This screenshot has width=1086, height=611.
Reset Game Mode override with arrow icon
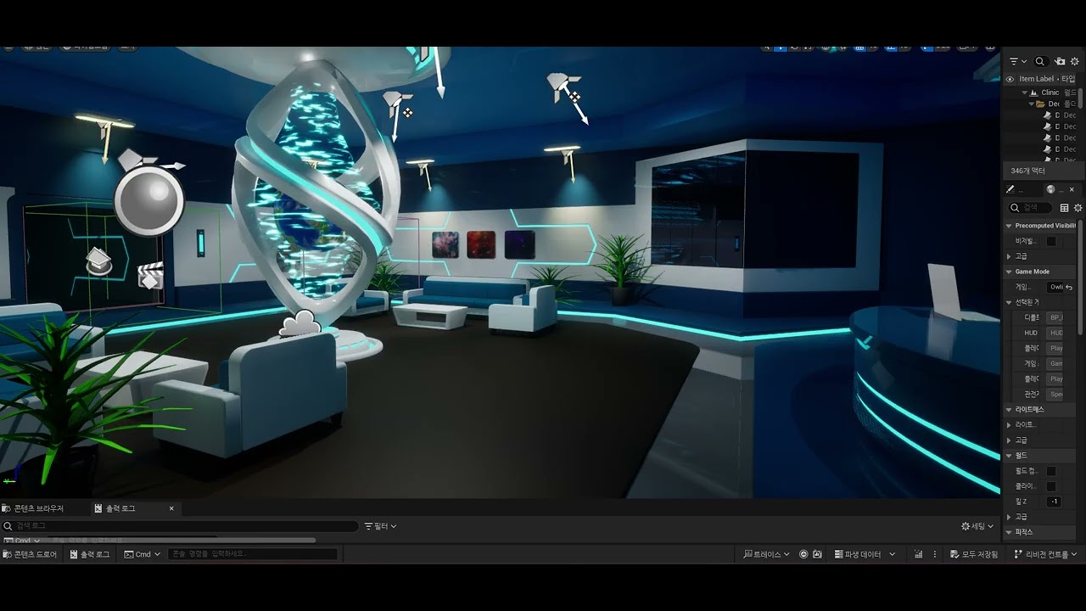[x=1070, y=287]
